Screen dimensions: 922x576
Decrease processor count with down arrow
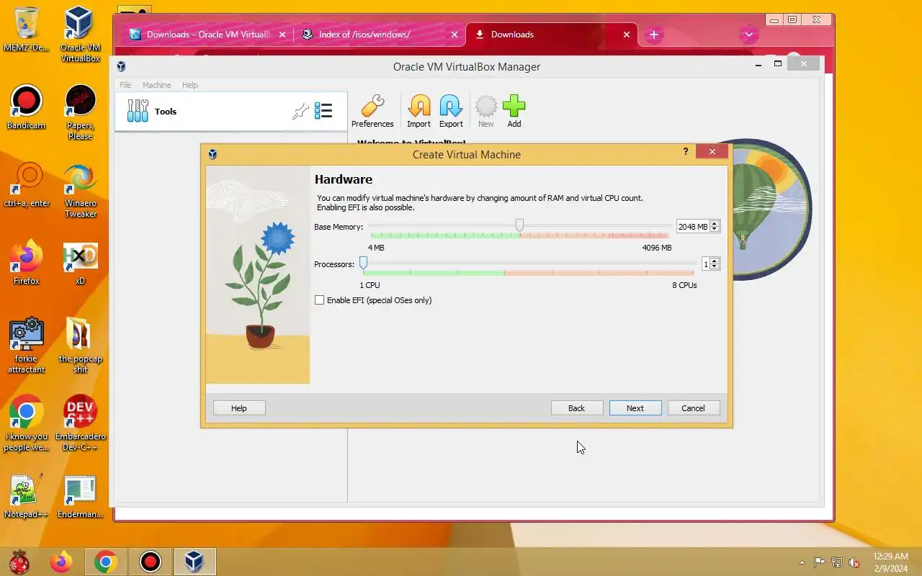click(715, 267)
